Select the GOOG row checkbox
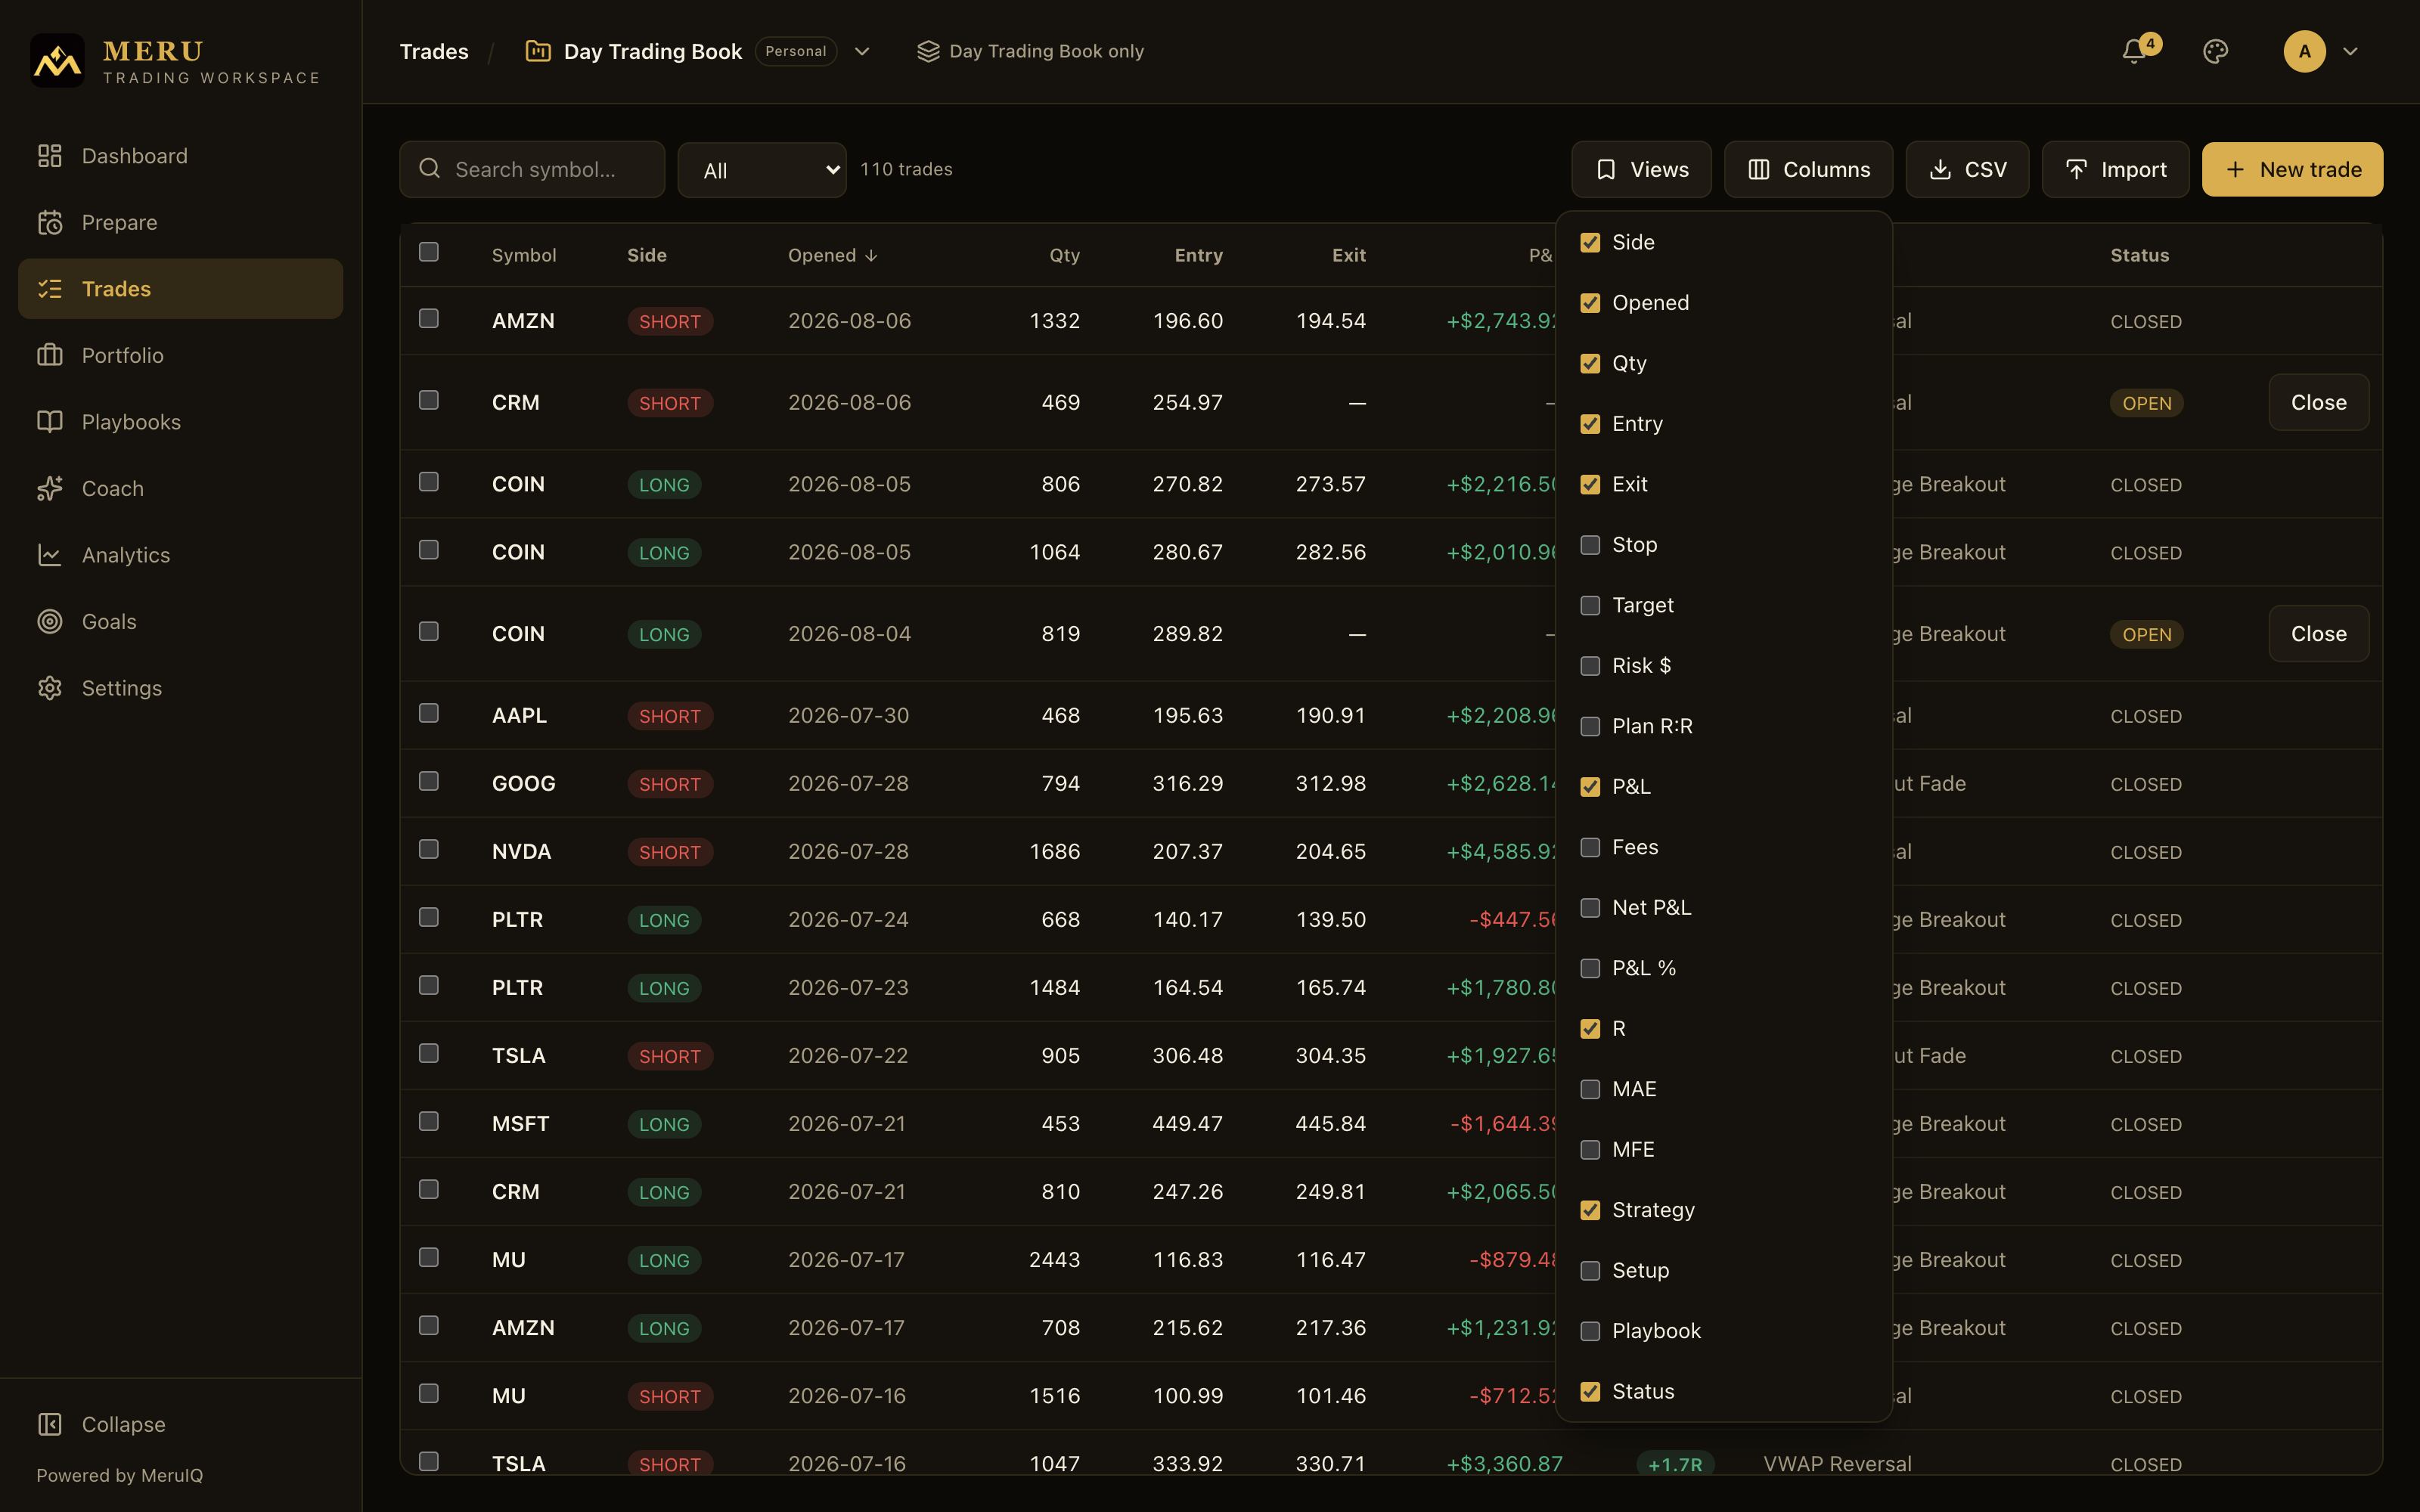This screenshot has width=2420, height=1512. pos(429,781)
